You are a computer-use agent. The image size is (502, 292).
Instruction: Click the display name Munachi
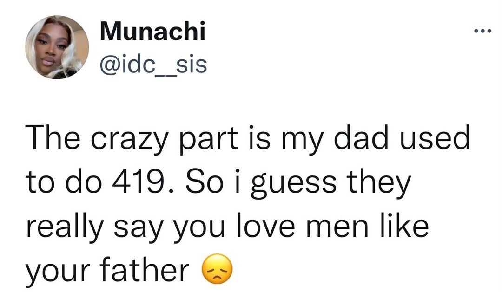click(152, 31)
